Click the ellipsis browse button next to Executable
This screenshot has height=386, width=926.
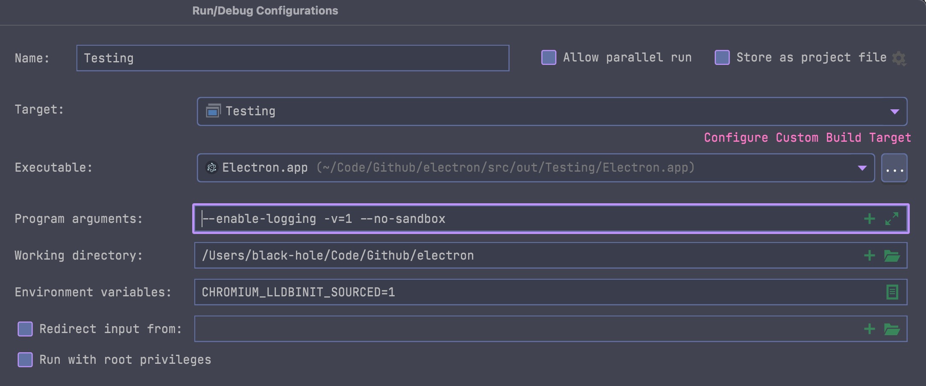[894, 168]
